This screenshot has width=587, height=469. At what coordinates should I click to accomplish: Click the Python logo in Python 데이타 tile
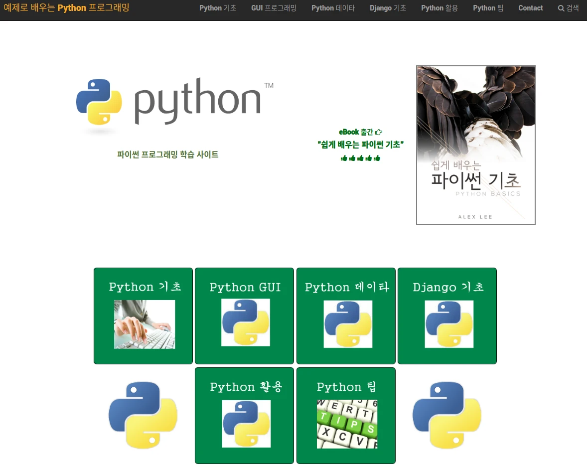tap(348, 324)
